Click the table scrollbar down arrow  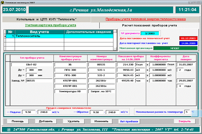pos(115,49)
